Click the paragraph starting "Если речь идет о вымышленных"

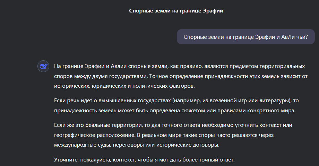tap(176, 105)
